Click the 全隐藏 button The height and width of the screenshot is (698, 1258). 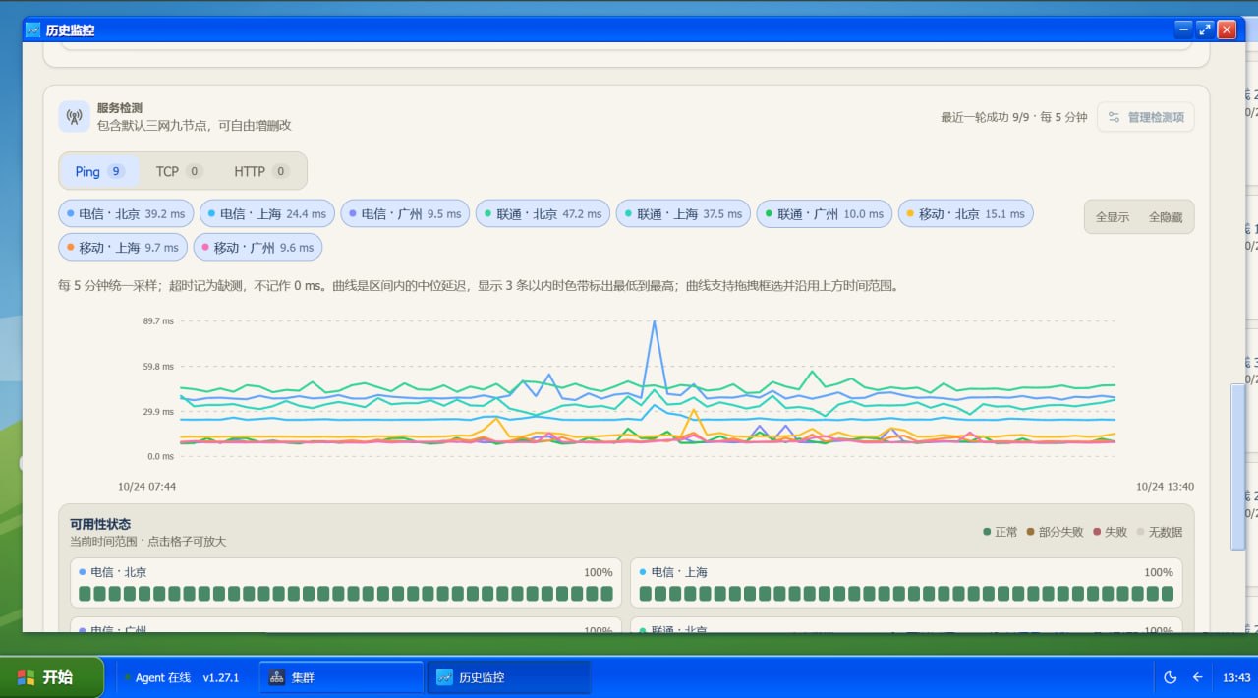point(1166,217)
